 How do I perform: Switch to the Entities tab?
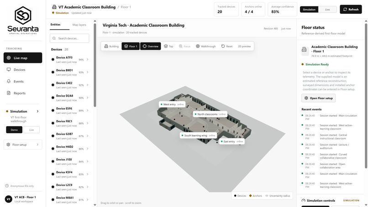55,25
